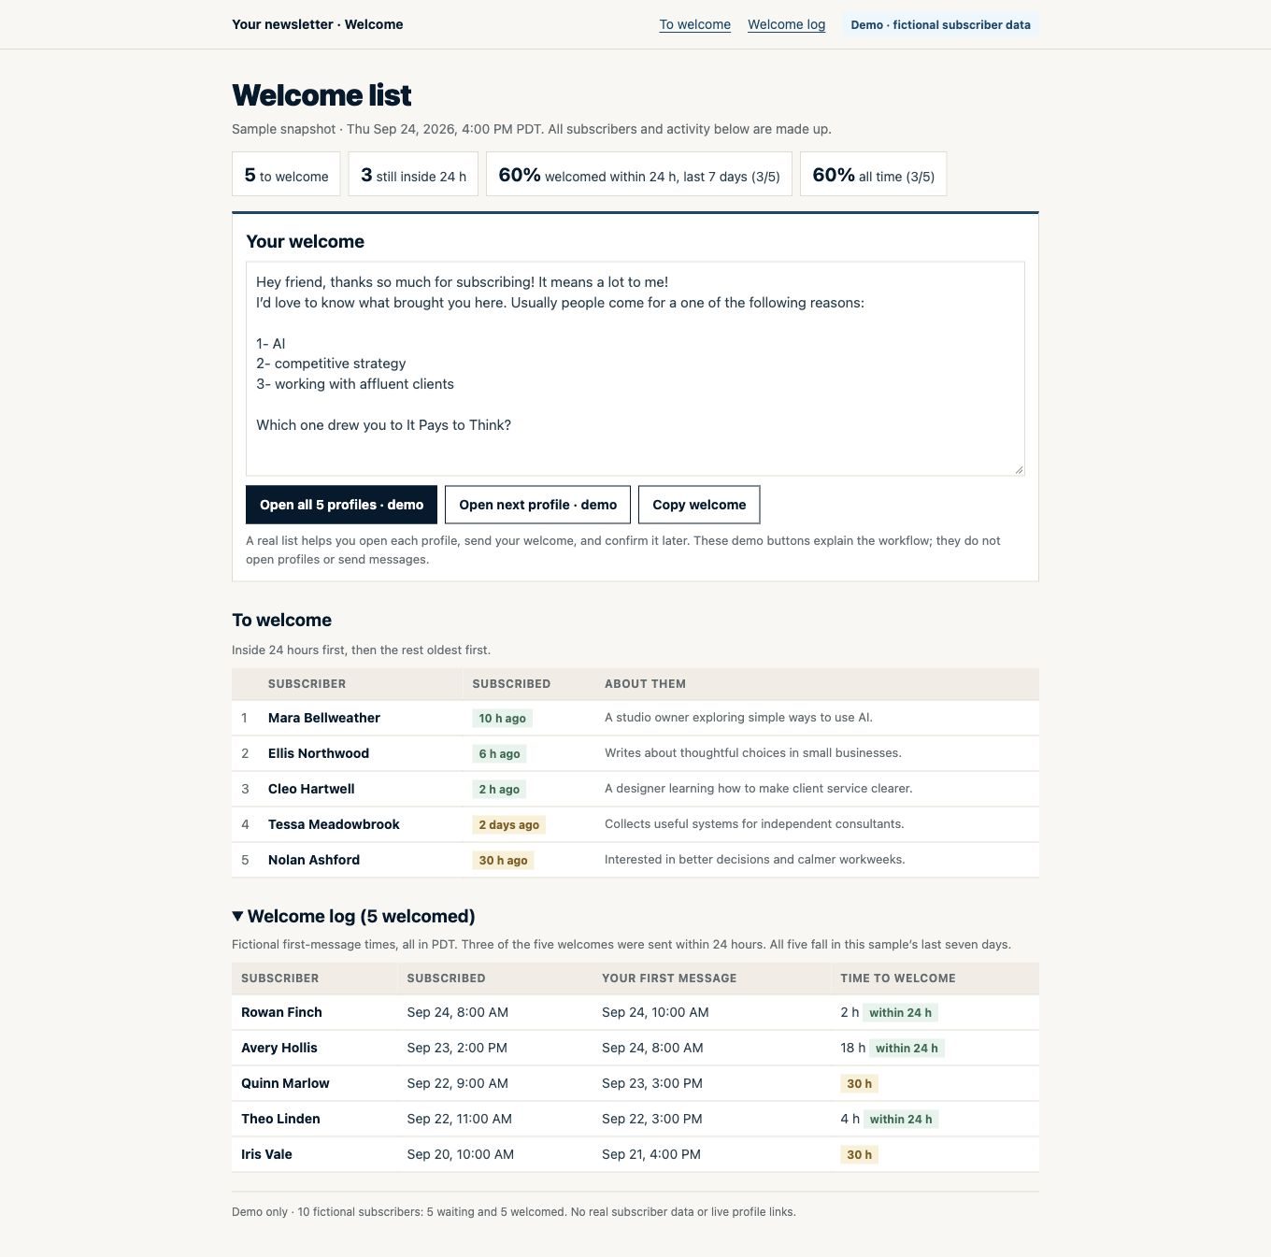Click the 3 still inside 24 h card
1271x1257 pixels.
(x=413, y=175)
